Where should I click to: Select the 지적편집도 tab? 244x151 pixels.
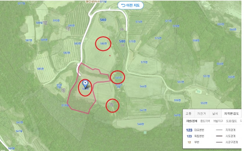pyautogui.click(x=231, y=113)
